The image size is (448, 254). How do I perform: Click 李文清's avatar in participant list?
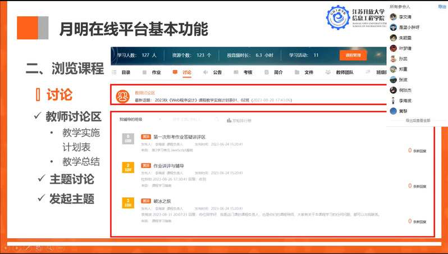pyautogui.click(x=394, y=17)
